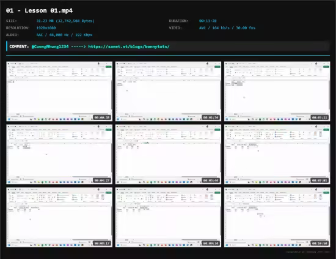The image size is (336, 259).
Task: Click the @CuongNhung1234 username in comment
Action: coord(50,46)
